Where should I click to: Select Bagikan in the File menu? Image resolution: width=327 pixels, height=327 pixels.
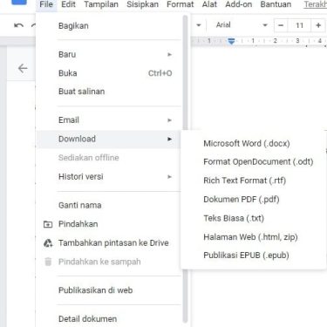[109, 26]
